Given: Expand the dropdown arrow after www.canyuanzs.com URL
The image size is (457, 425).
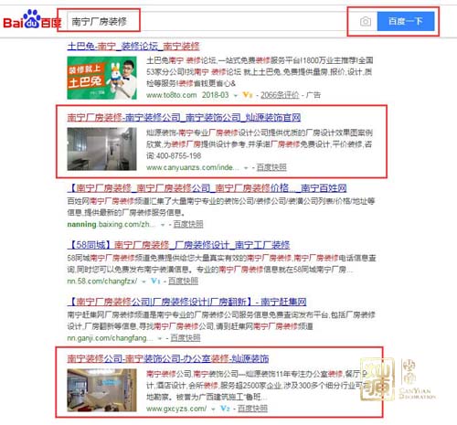Looking at the screenshot, I should [x=246, y=168].
